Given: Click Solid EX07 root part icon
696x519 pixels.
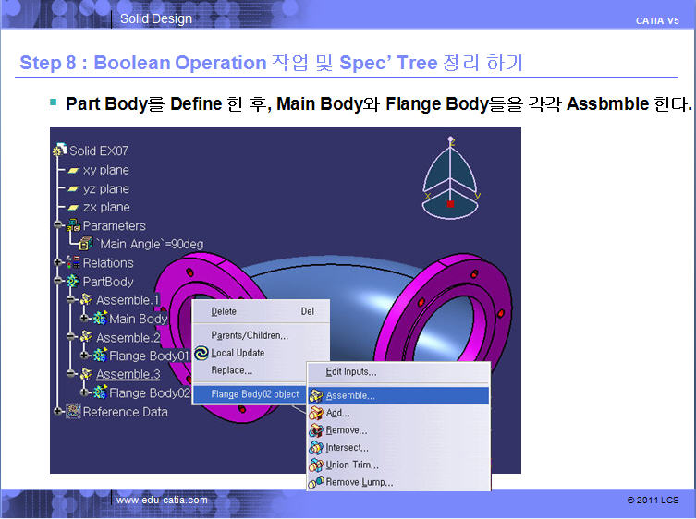Looking at the screenshot, I should click(59, 150).
